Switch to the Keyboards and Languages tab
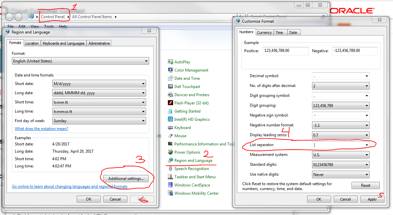The width and height of the screenshot is (393, 215). click(x=64, y=43)
